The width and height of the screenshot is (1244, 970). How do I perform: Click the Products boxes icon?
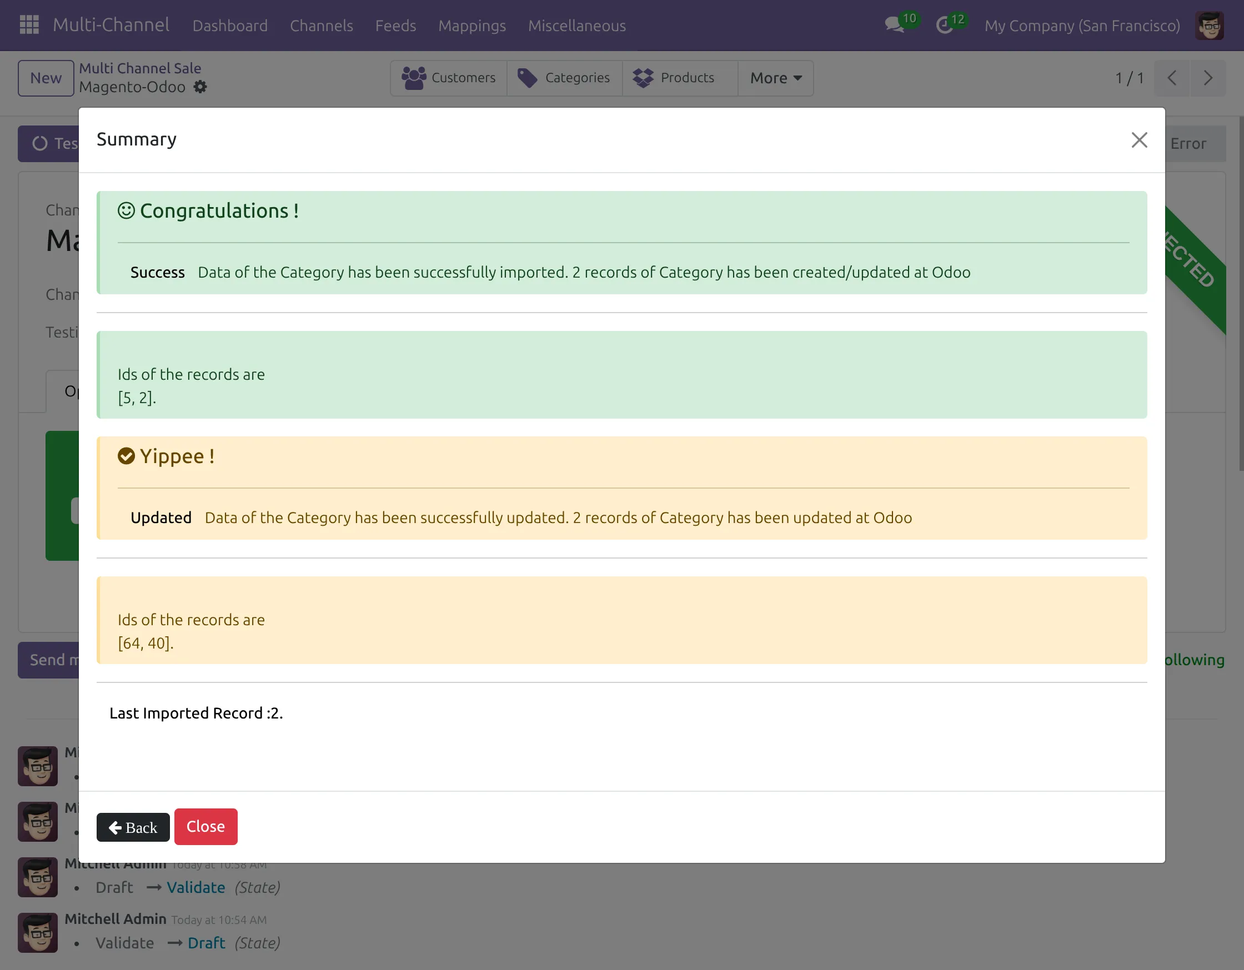[643, 78]
